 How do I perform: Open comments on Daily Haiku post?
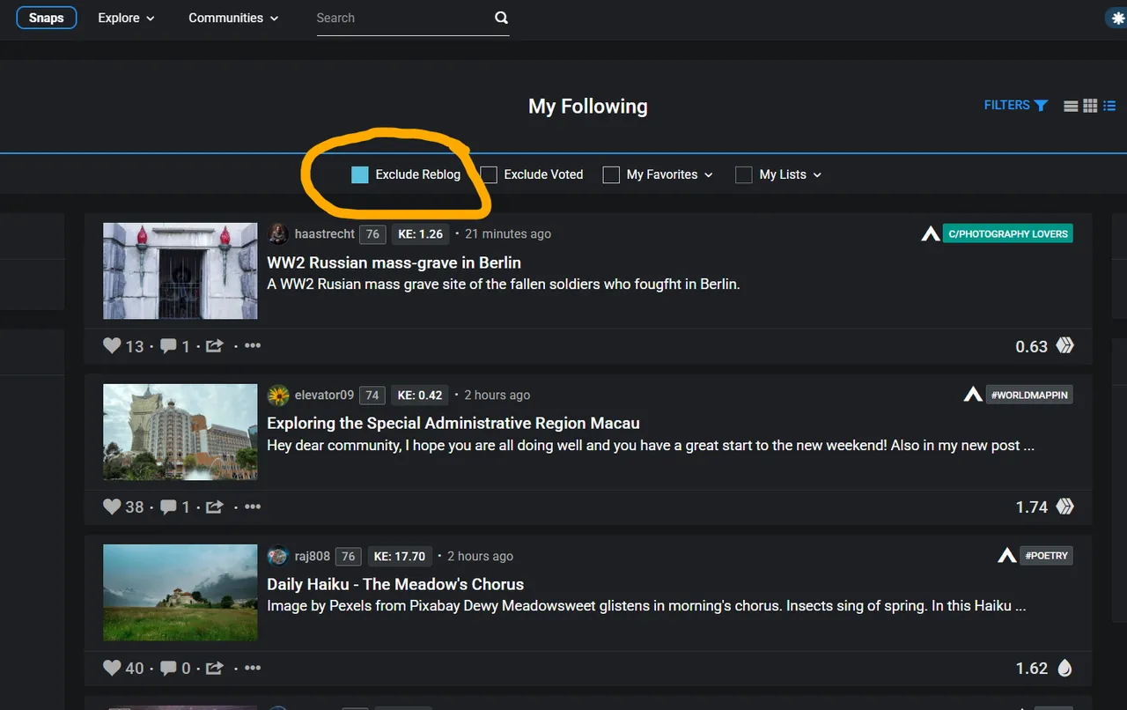point(168,668)
